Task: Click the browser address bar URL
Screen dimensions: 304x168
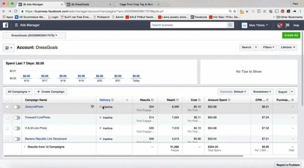Action: tap(94, 11)
